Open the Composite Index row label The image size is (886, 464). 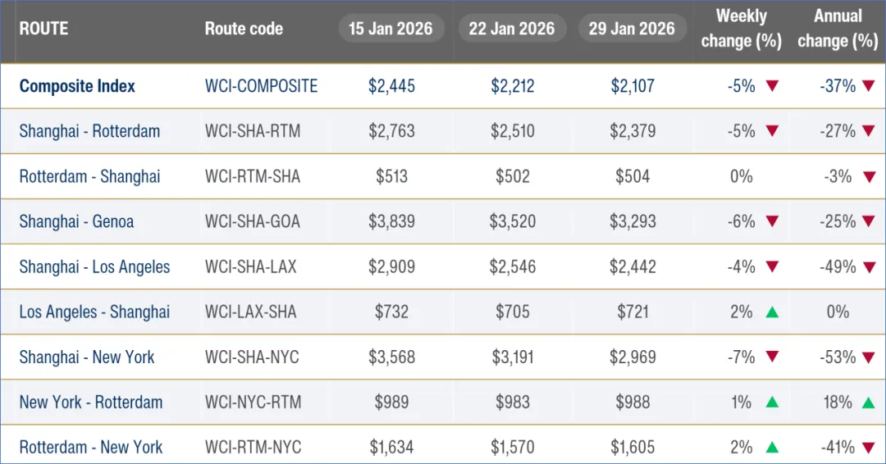77,86
